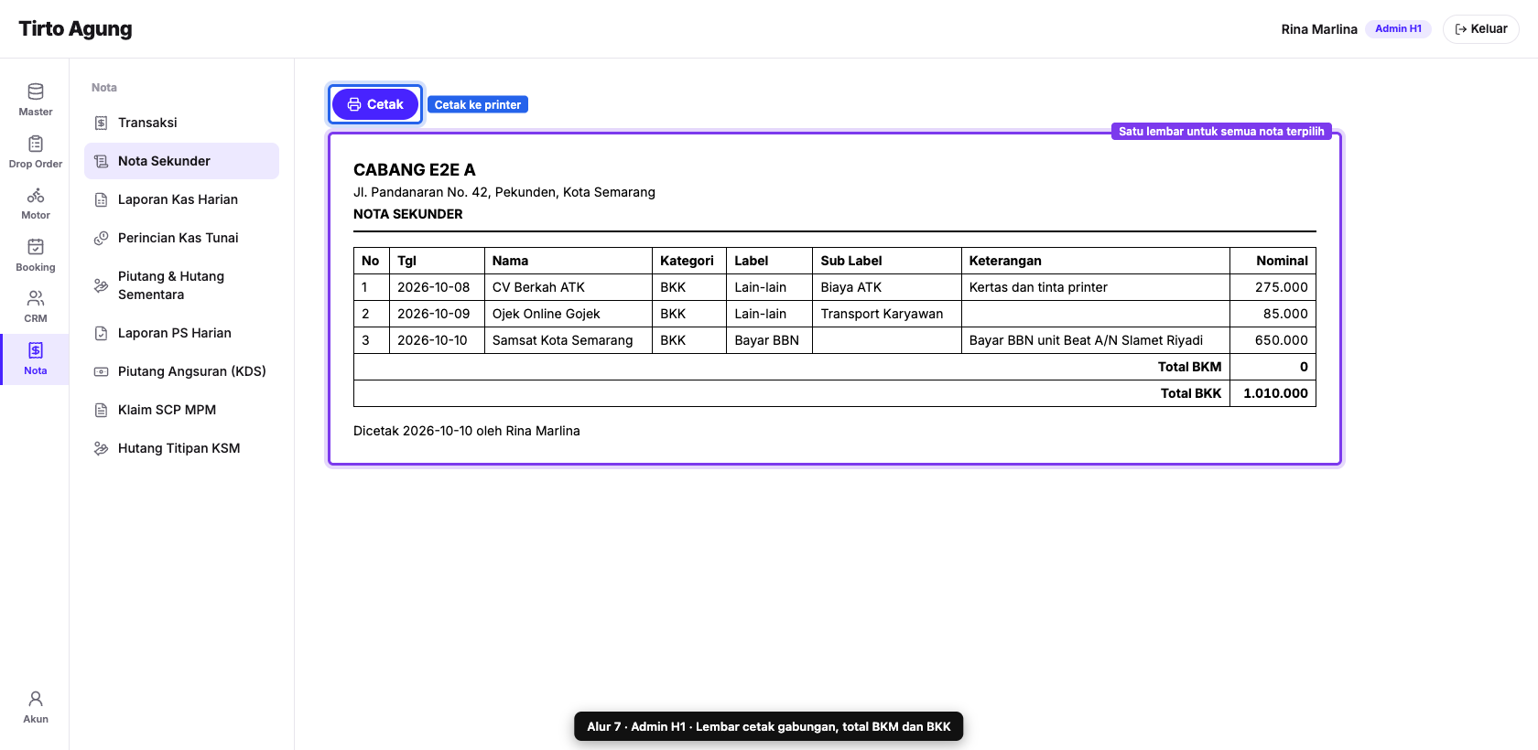Click the Transaksi receipt icon
The height and width of the screenshot is (750, 1538).
coord(102,123)
